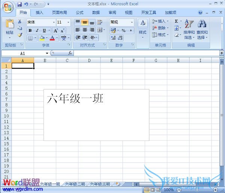Copy selection icon in clipboard group
Screen dimensions: 225x193
coord(19,28)
